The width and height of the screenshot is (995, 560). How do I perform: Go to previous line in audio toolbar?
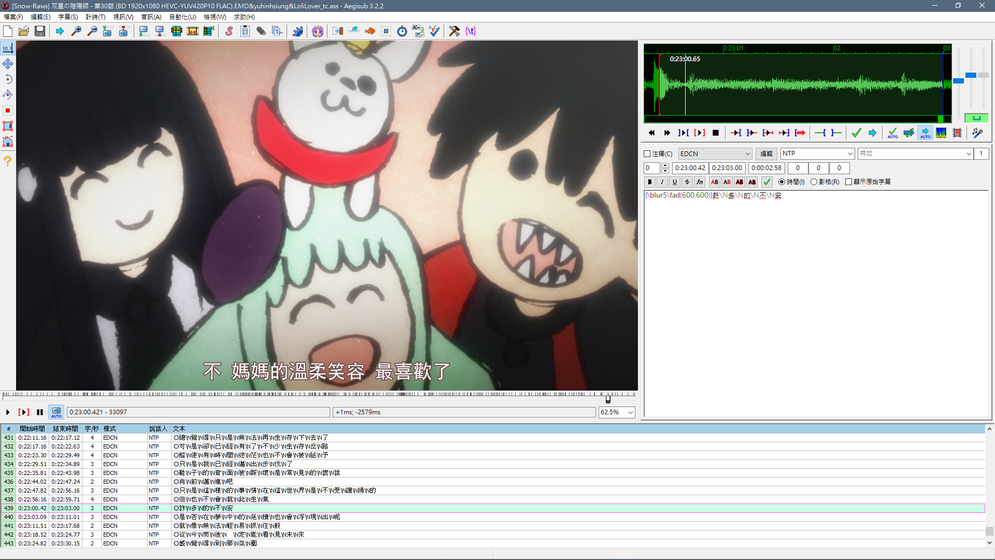tap(651, 133)
